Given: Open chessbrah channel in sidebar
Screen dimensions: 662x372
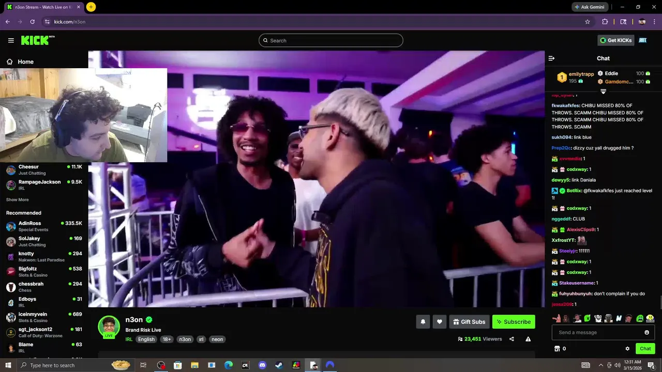Looking at the screenshot, I should click(44, 287).
